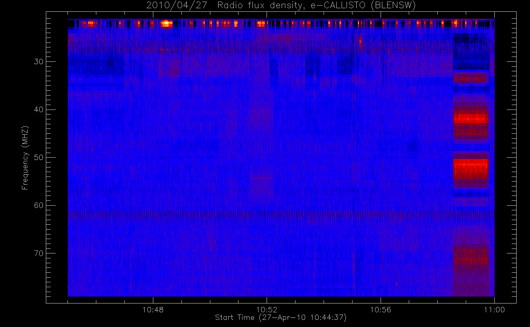Screen dimensions: 530x327
Task: Select the 11:00 time tick label
Action: (494, 310)
